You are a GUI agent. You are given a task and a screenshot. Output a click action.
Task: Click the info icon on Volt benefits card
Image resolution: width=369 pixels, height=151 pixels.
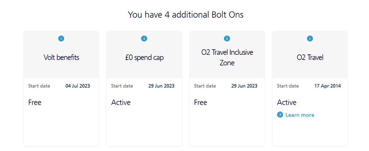(61, 38)
